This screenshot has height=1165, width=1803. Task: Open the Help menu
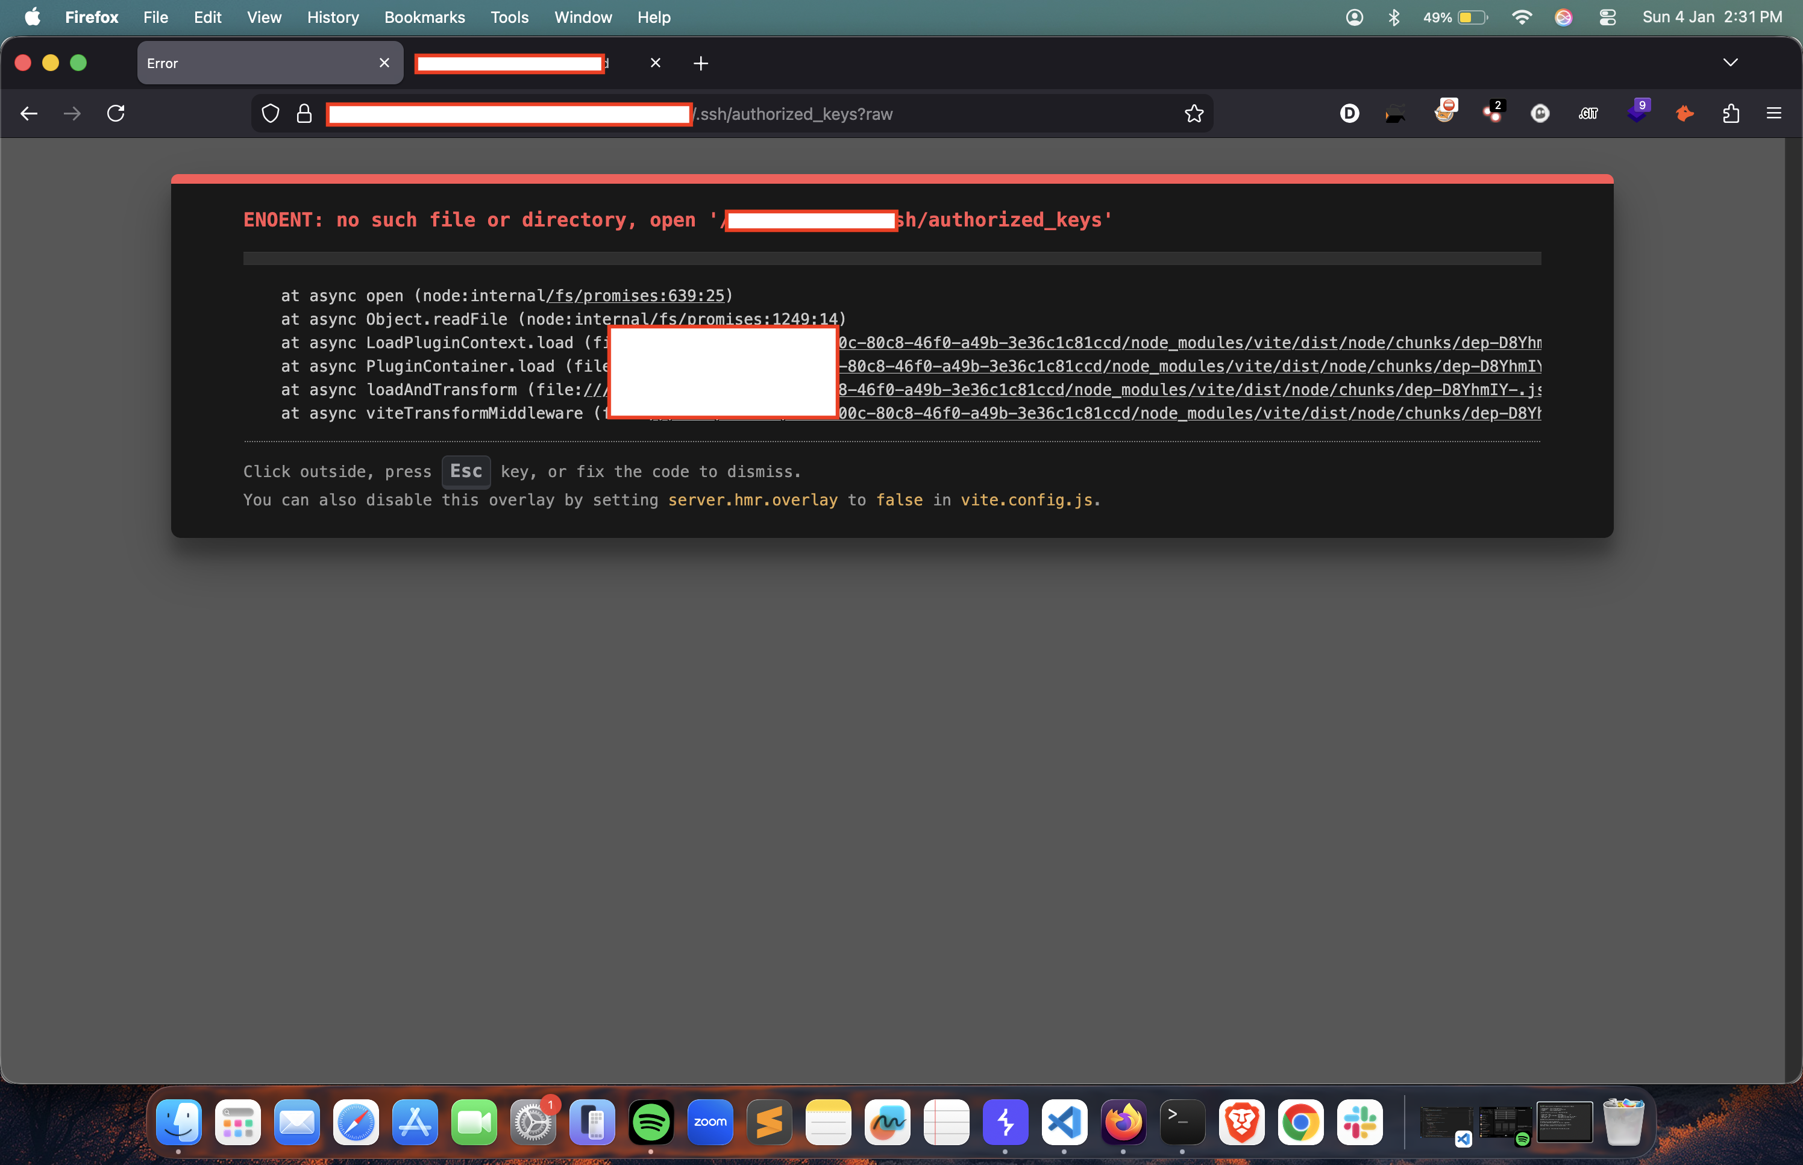[x=654, y=17]
